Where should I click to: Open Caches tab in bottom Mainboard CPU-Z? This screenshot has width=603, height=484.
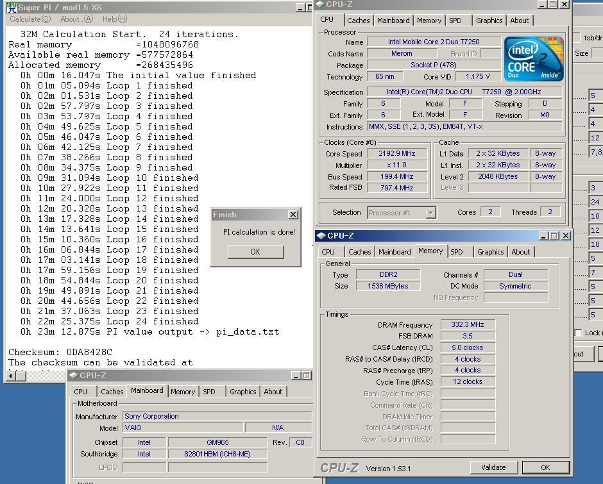tap(112, 391)
